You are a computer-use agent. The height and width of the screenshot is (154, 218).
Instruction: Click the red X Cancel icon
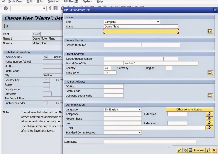(214, 150)
